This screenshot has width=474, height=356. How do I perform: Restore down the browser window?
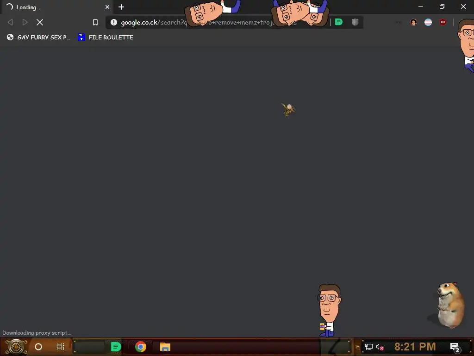click(x=442, y=6)
